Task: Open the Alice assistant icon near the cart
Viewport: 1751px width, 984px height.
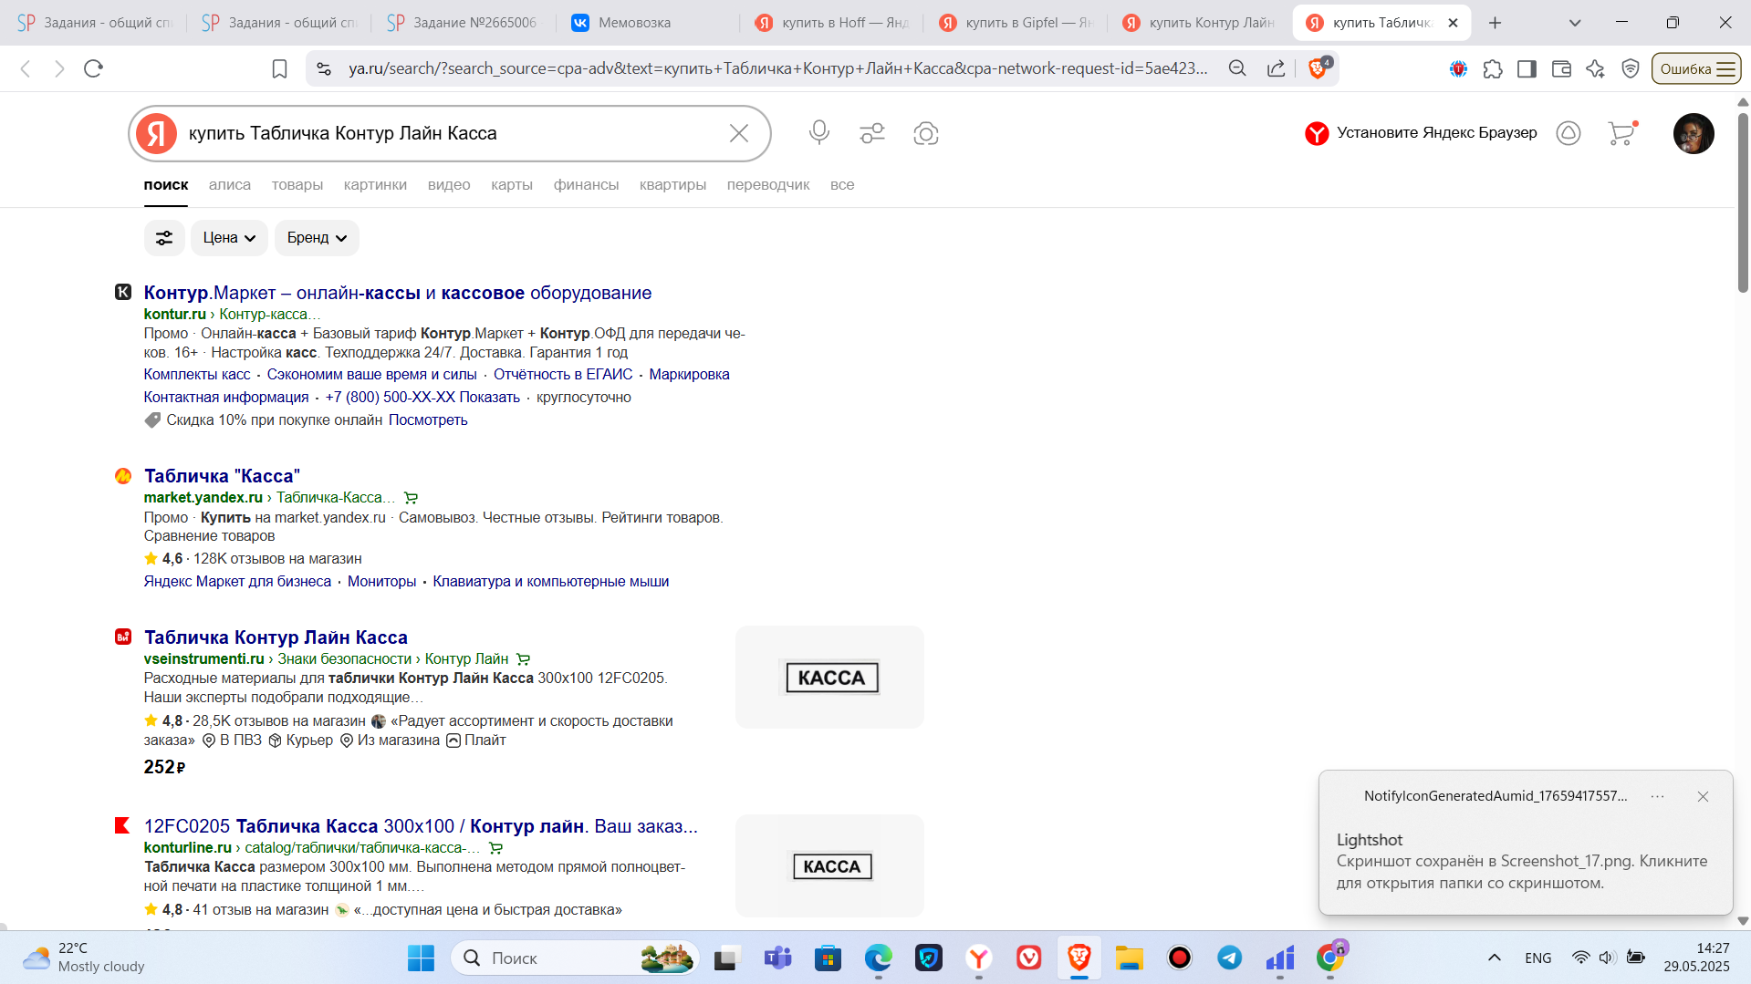Action: [1569, 133]
